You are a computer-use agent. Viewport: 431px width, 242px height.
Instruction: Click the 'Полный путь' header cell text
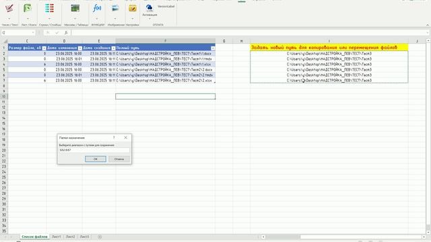point(128,48)
